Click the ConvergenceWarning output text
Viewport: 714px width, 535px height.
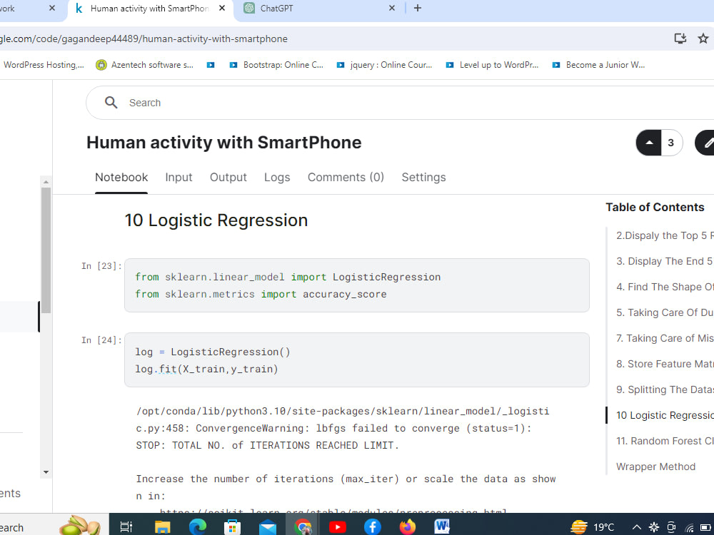click(346, 428)
